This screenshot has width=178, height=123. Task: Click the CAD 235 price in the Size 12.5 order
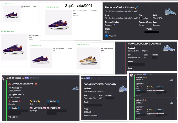94,11
